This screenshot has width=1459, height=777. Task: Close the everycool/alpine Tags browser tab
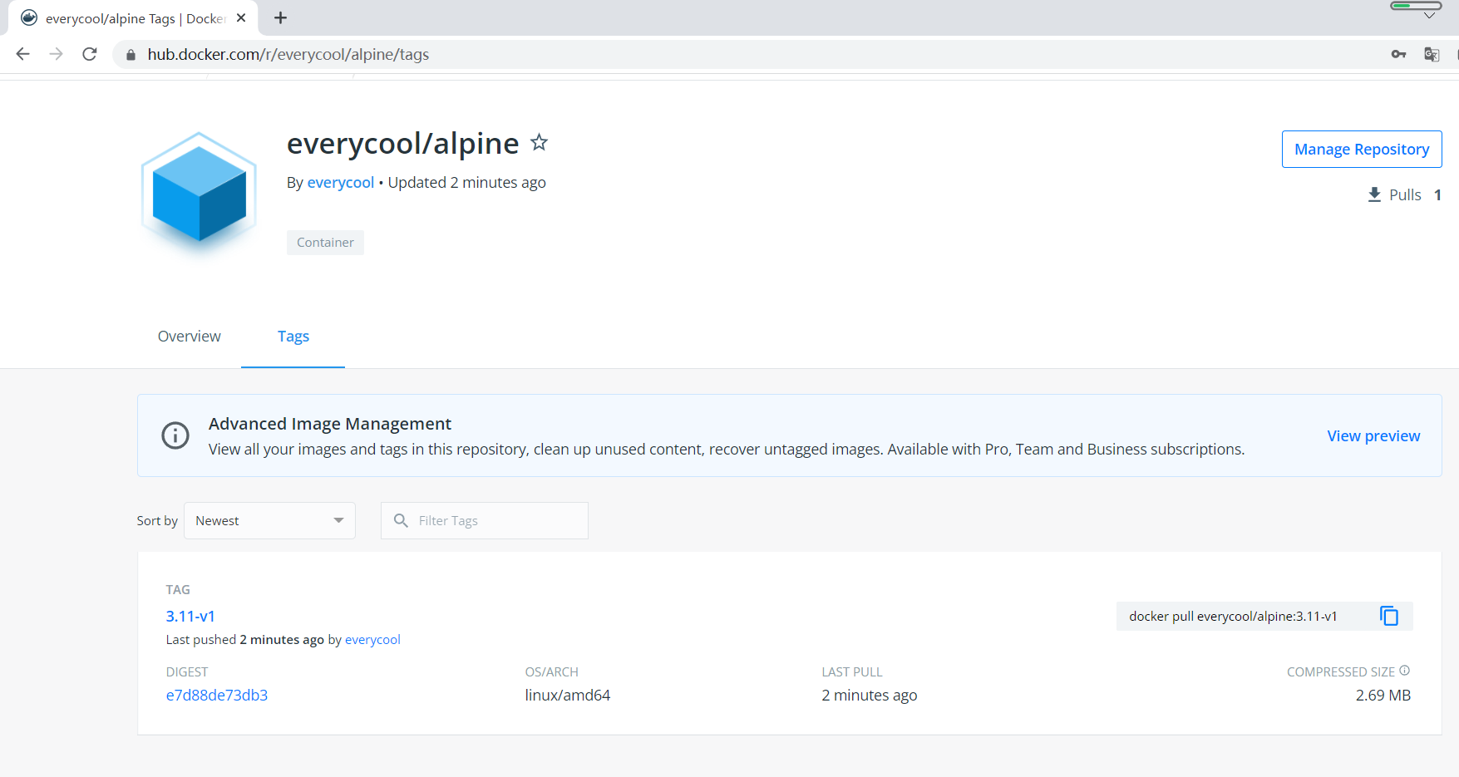(x=241, y=17)
